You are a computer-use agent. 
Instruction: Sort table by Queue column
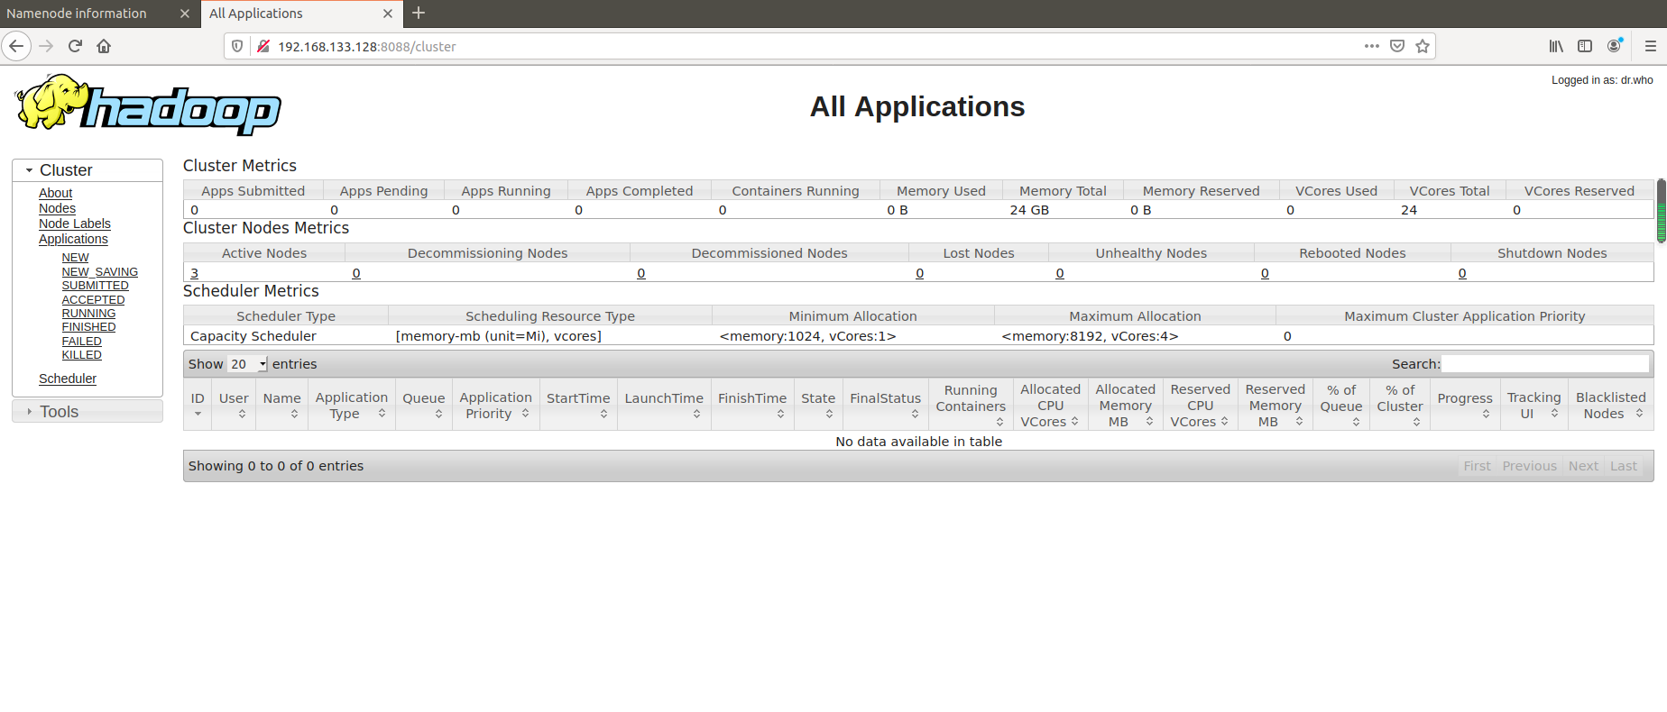(424, 405)
